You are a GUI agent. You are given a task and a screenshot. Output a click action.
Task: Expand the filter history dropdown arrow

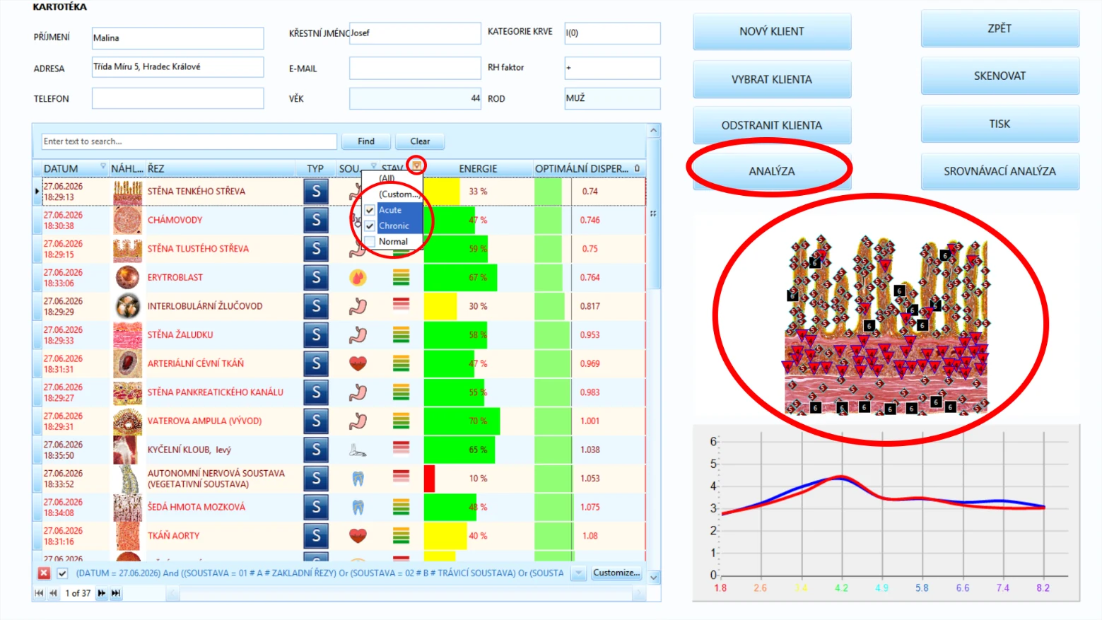click(x=579, y=573)
